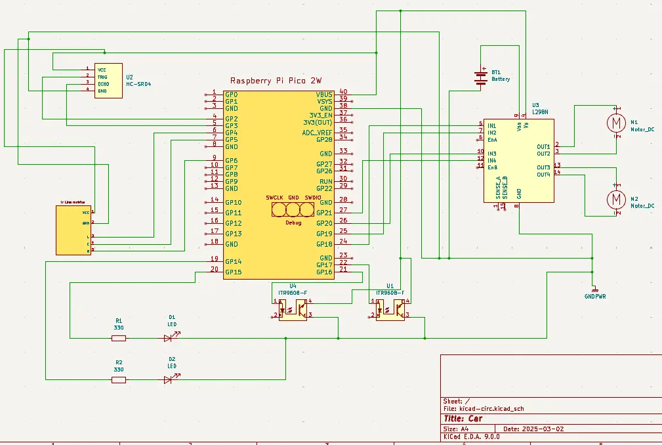Image resolution: width=662 pixels, height=445 pixels.
Task: Click the SWCLK debug pad
Action: [x=279, y=209]
